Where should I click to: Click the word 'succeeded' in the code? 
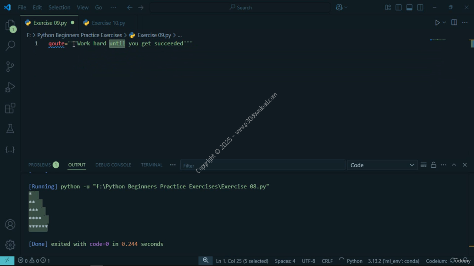click(169, 43)
